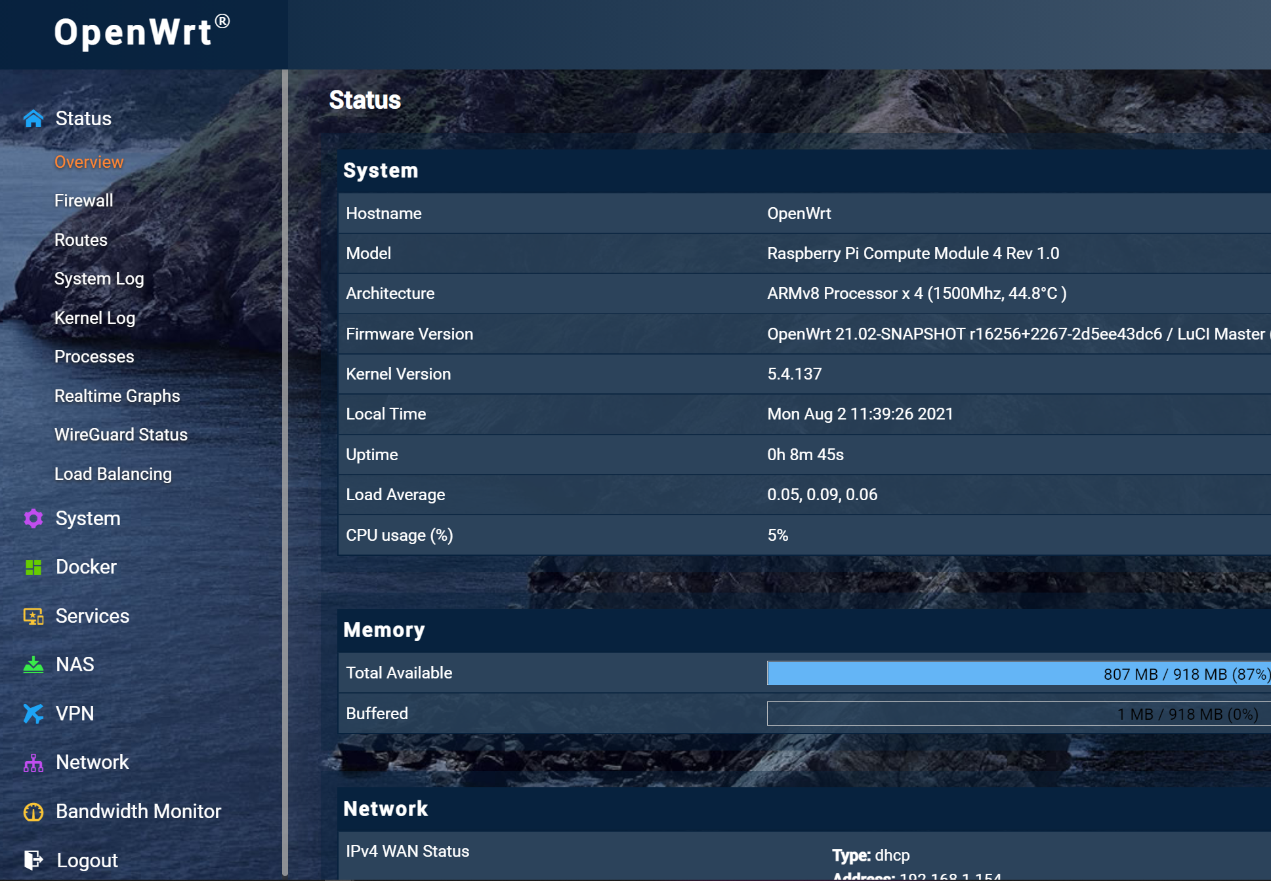The image size is (1271, 881).
Task: Click the Logout door icon
Action: 33,859
